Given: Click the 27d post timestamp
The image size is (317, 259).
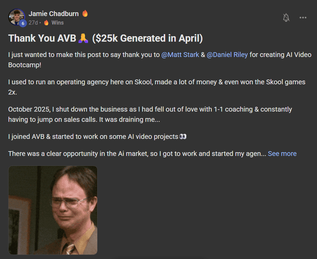Looking at the screenshot, I should coord(33,23).
